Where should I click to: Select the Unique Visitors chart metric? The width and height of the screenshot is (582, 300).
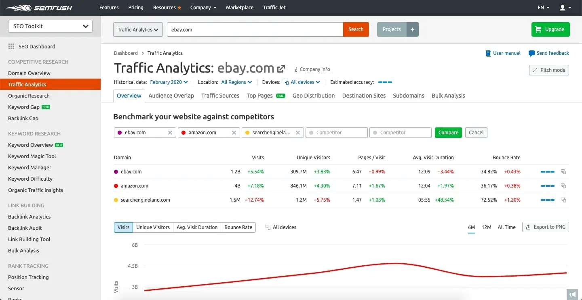coord(153,227)
